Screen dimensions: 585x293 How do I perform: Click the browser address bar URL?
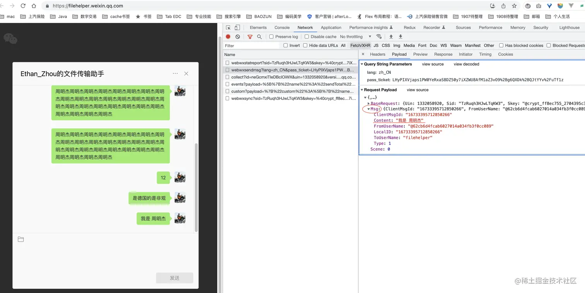coord(87,6)
